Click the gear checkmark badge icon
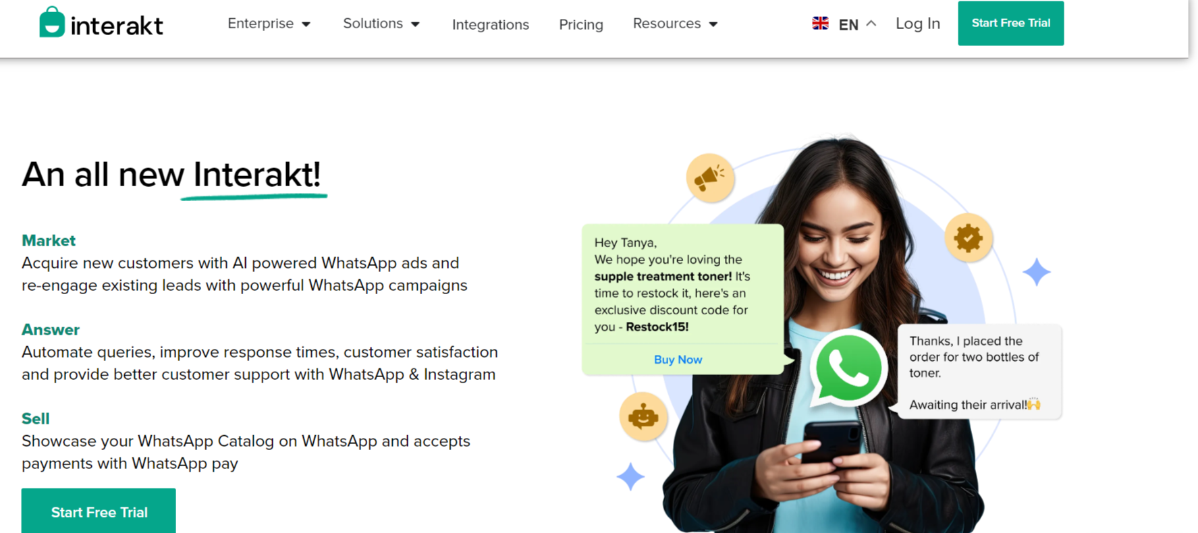 point(969,237)
